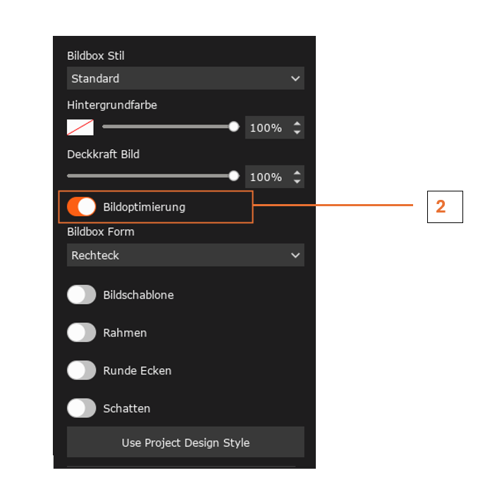Enable the Bildschablone toggle
Screen dimensions: 497x487
click(x=82, y=295)
